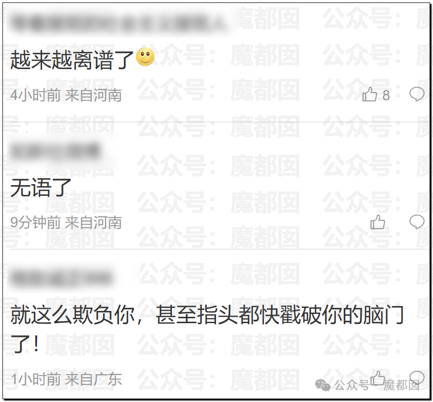Click the "公众号" label near WeChat logo
This screenshot has height=402, width=433.
pos(352,385)
